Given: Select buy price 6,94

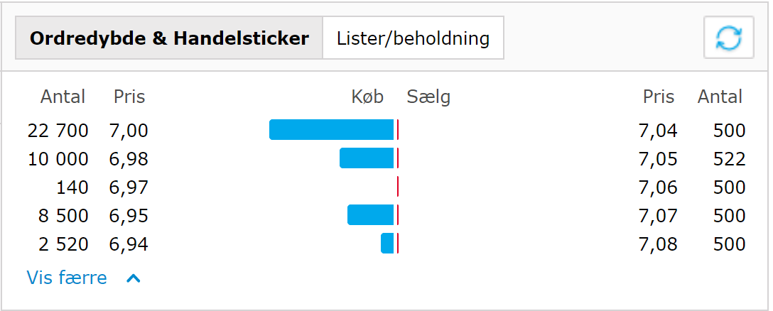Looking at the screenshot, I should pyautogui.click(x=129, y=244).
